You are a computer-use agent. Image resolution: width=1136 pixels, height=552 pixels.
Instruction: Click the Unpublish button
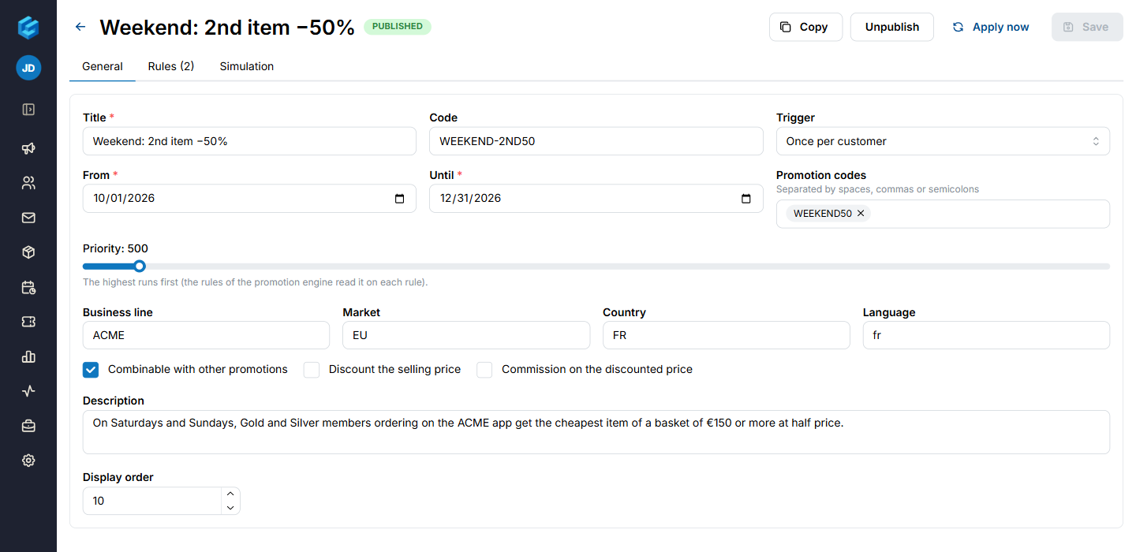click(892, 27)
